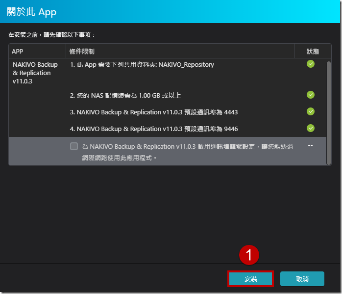Click the 在安裝之前 instruction text
This screenshot has height=294, width=342.
52,35
